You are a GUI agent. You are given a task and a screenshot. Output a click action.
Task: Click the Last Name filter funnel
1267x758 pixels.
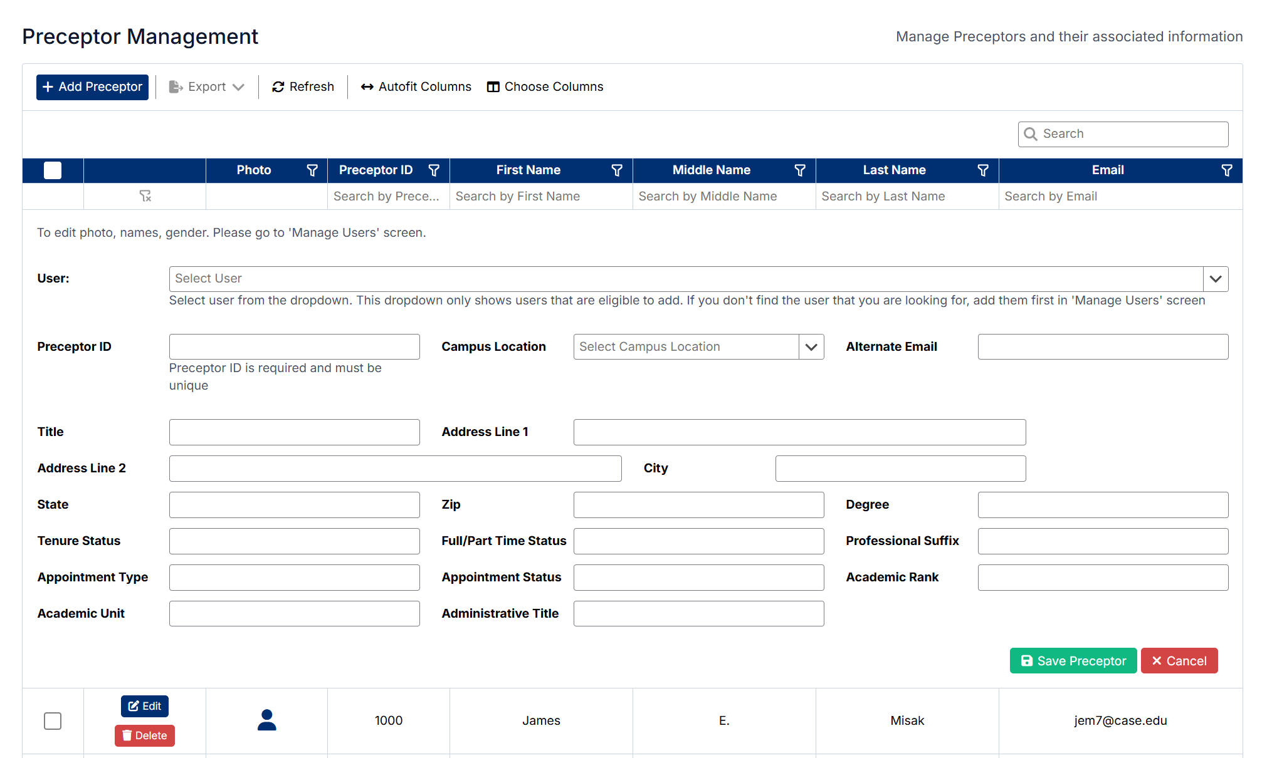tap(983, 170)
